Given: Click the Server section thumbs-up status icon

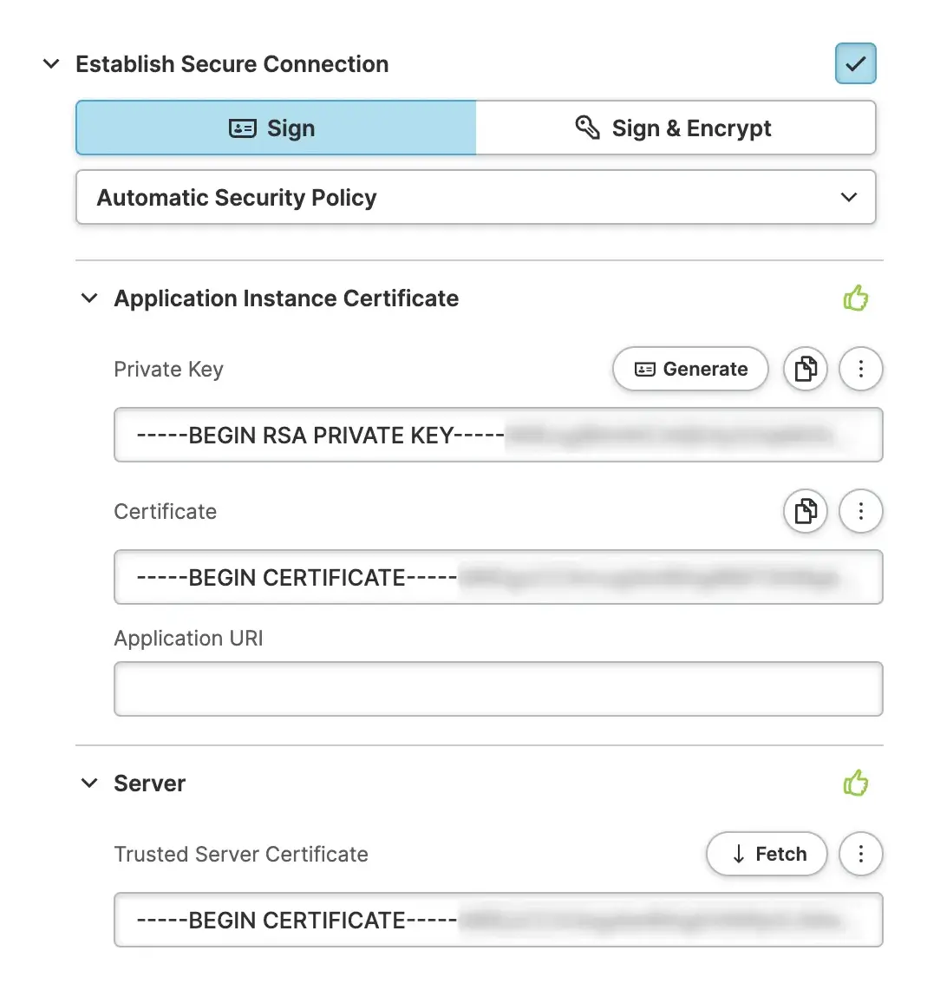Looking at the screenshot, I should click(x=856, y=783).
